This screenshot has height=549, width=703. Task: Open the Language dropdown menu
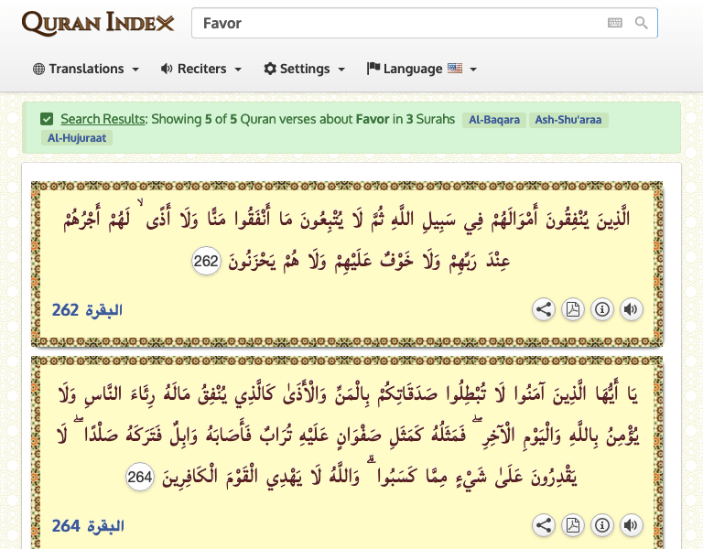coord(422,69)
